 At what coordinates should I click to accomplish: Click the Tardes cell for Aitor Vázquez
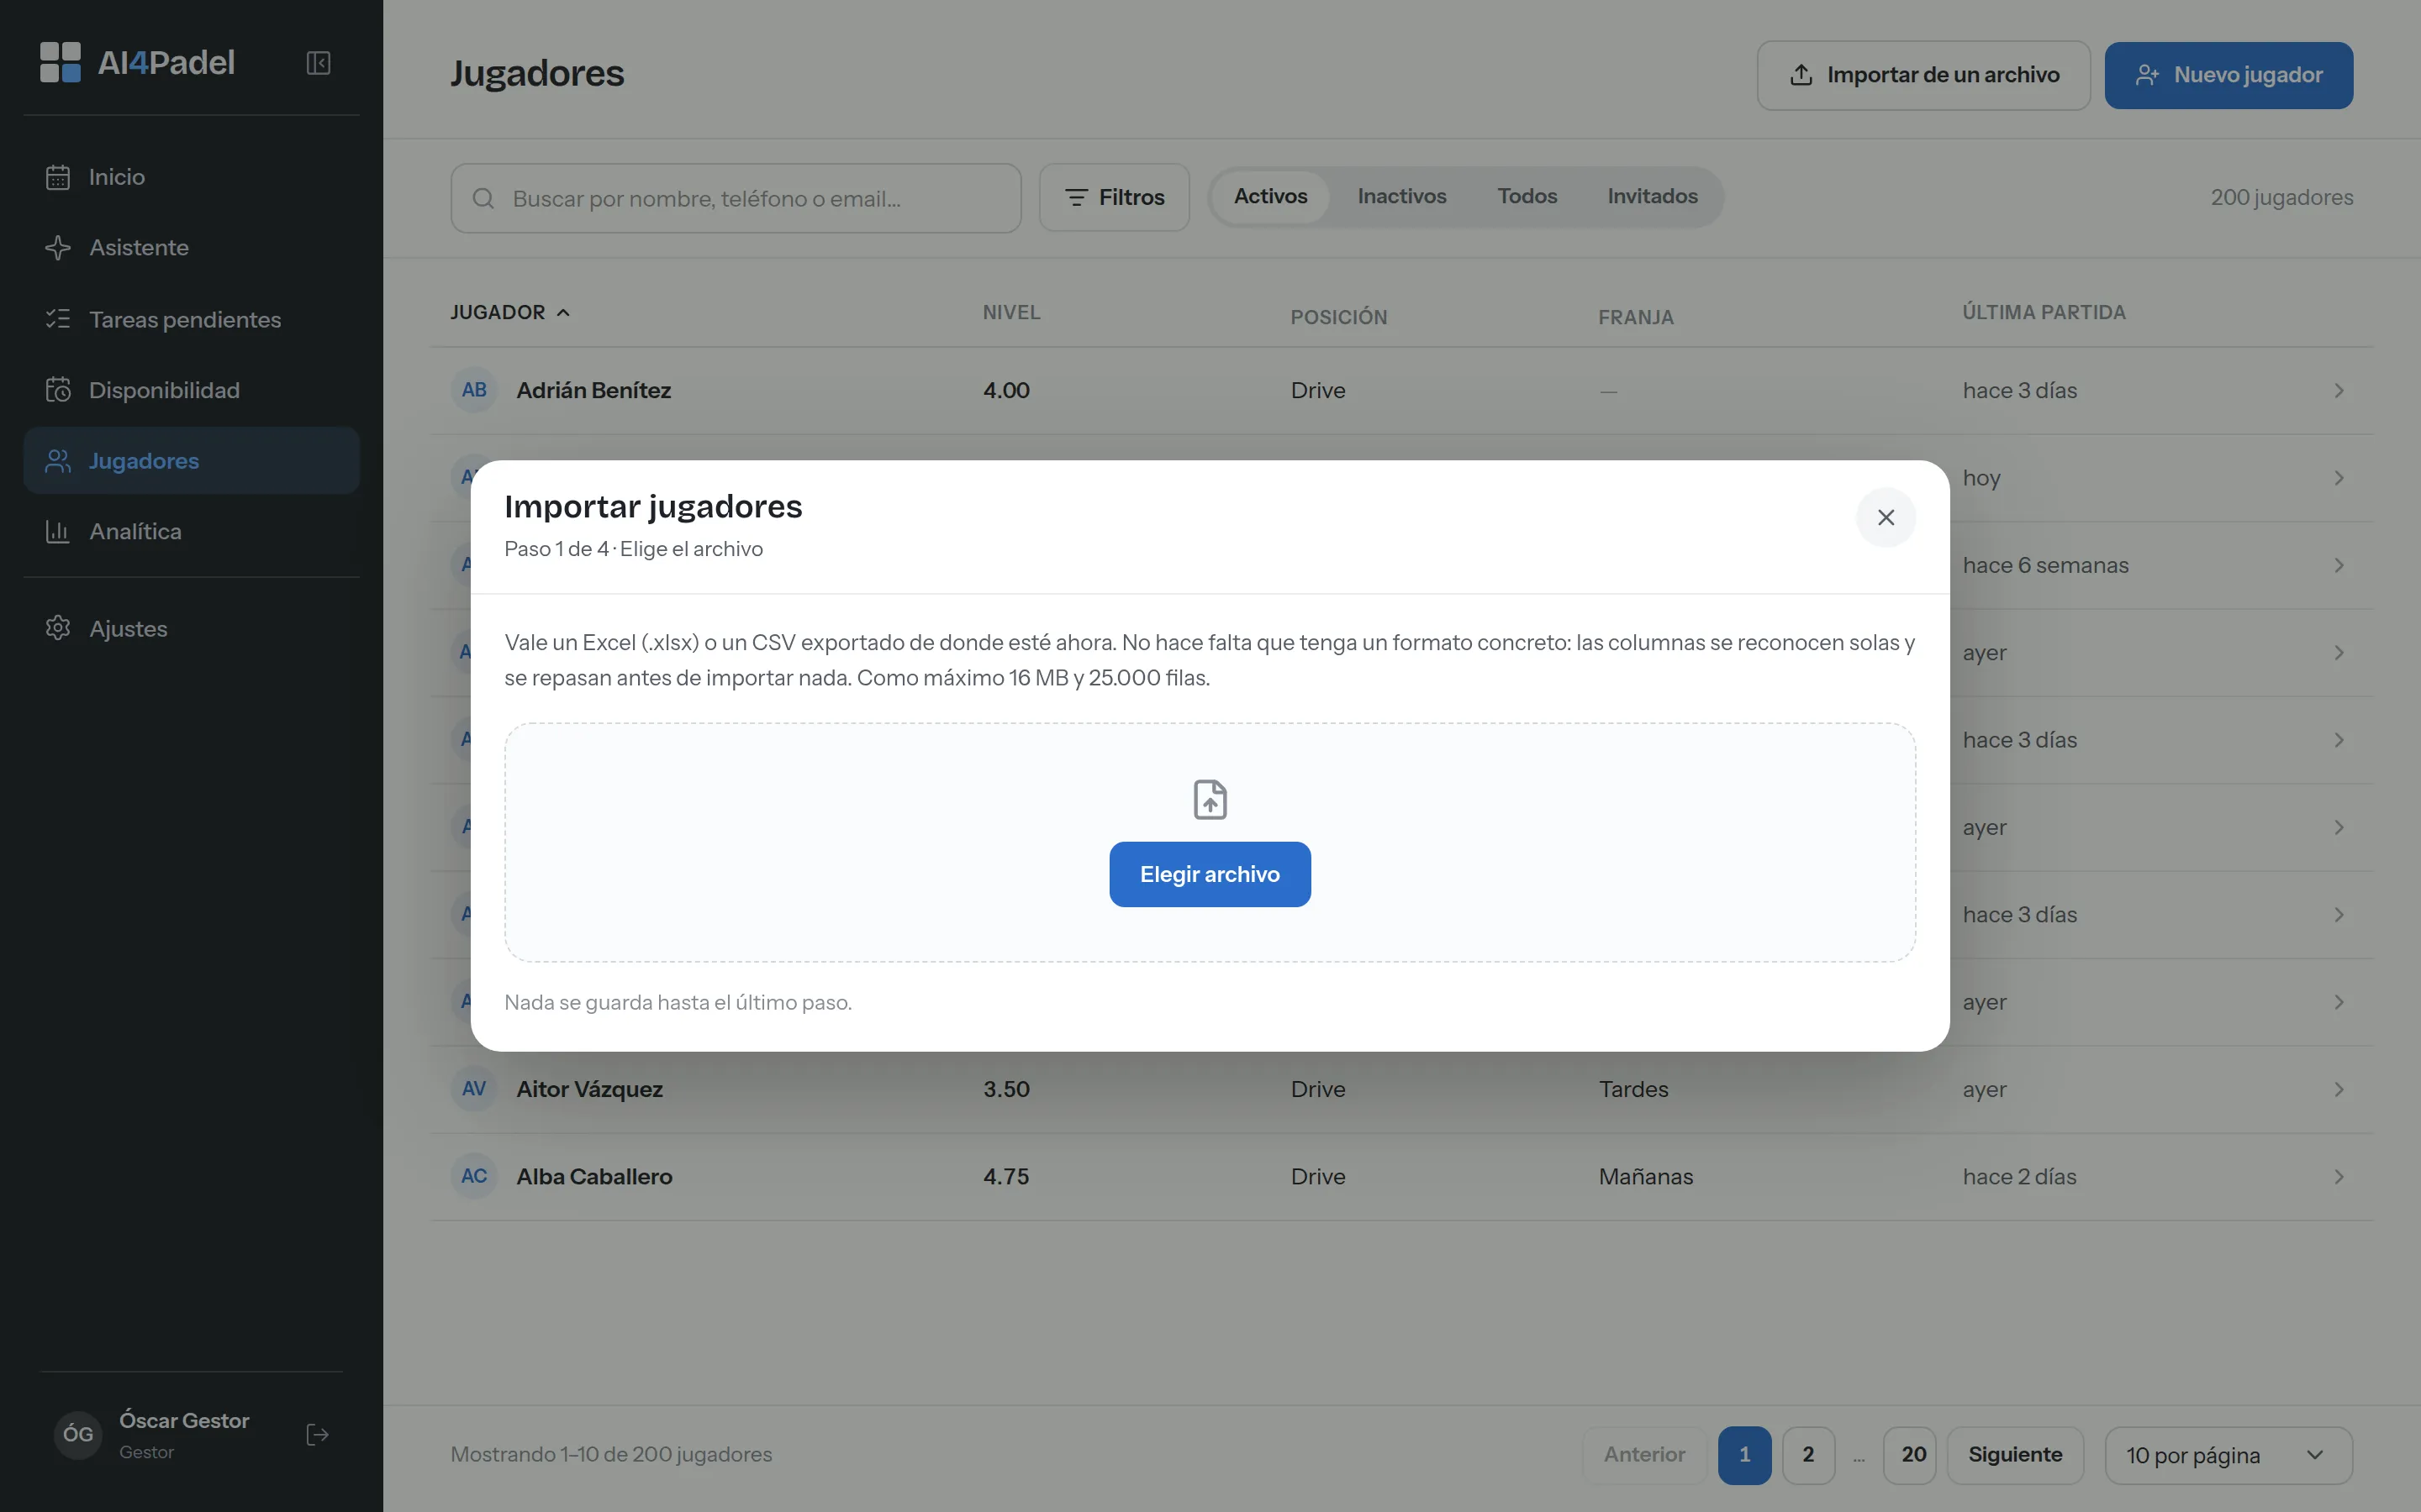tap(1632, 1089)
